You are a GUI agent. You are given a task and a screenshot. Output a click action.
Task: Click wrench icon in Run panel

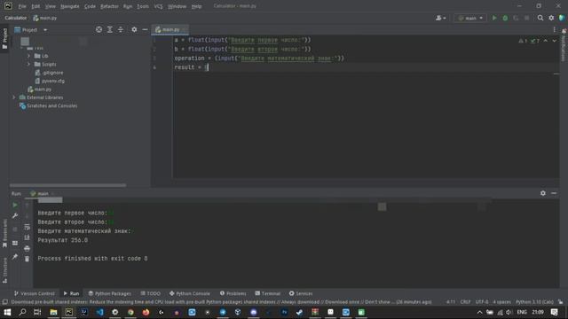click(15, 215)
